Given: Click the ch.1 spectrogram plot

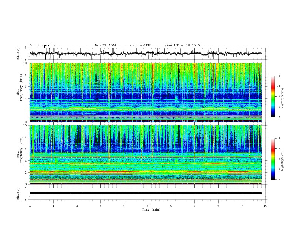Looking at the screenshot, I should (x=146, y=92).
